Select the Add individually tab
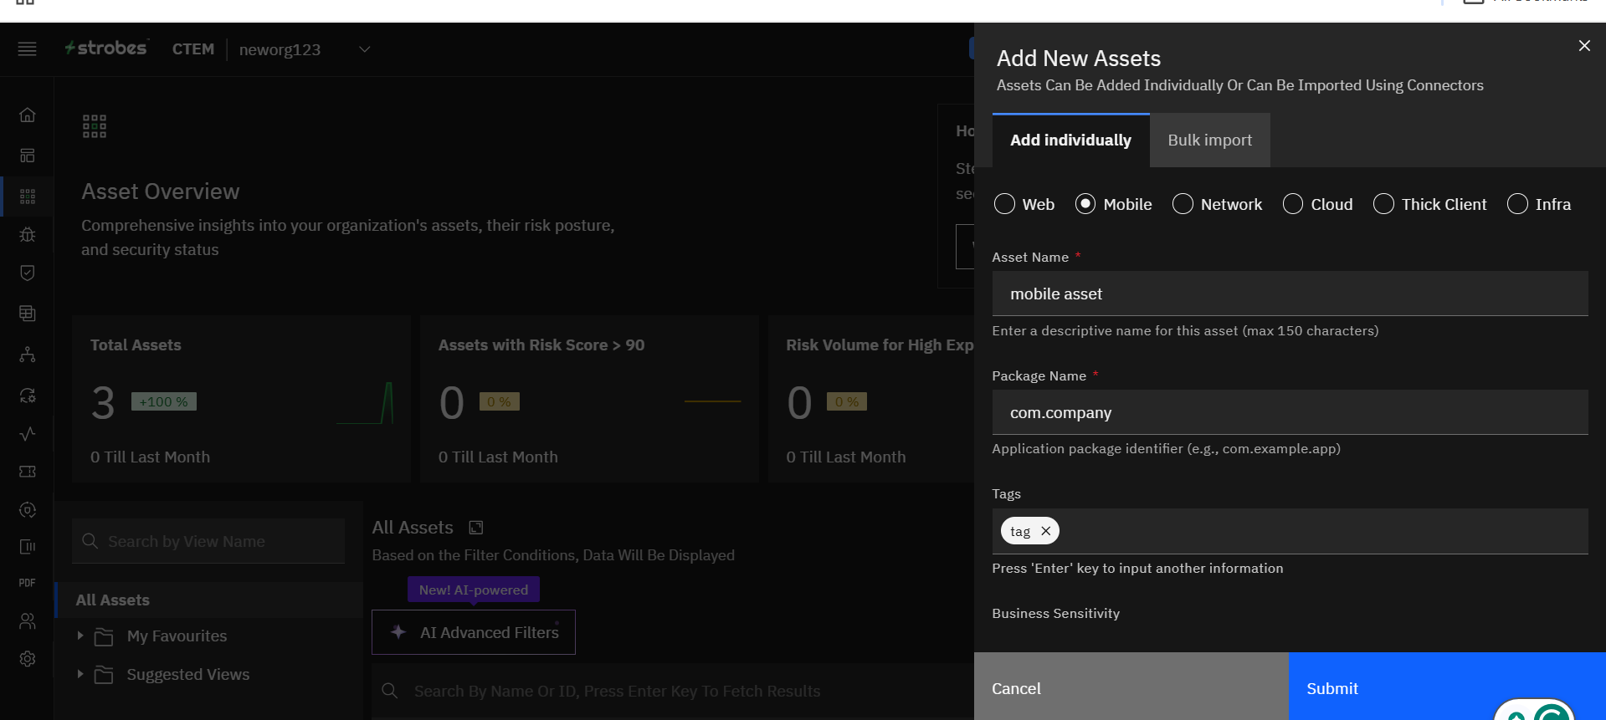This screenshot has height=720, width=1606. [x=1070, y=140]
